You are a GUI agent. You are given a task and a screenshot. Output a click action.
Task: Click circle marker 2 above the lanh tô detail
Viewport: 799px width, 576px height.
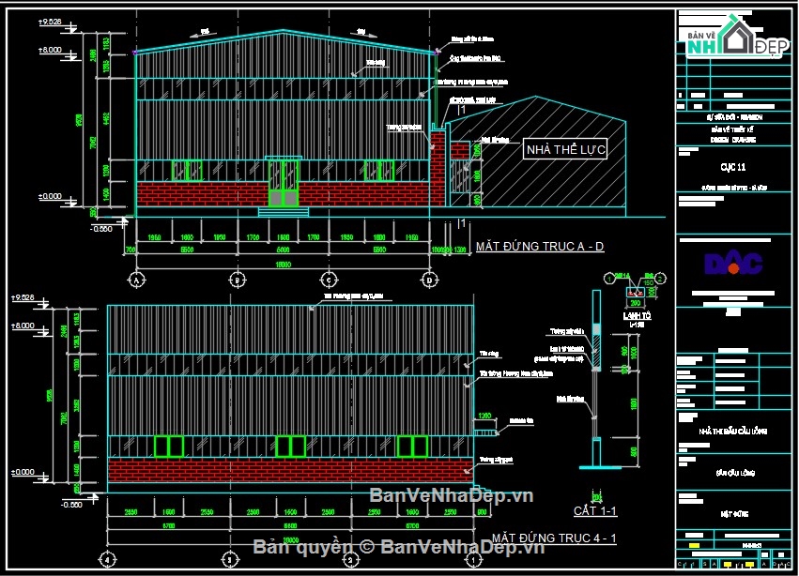tap(660, 279)
